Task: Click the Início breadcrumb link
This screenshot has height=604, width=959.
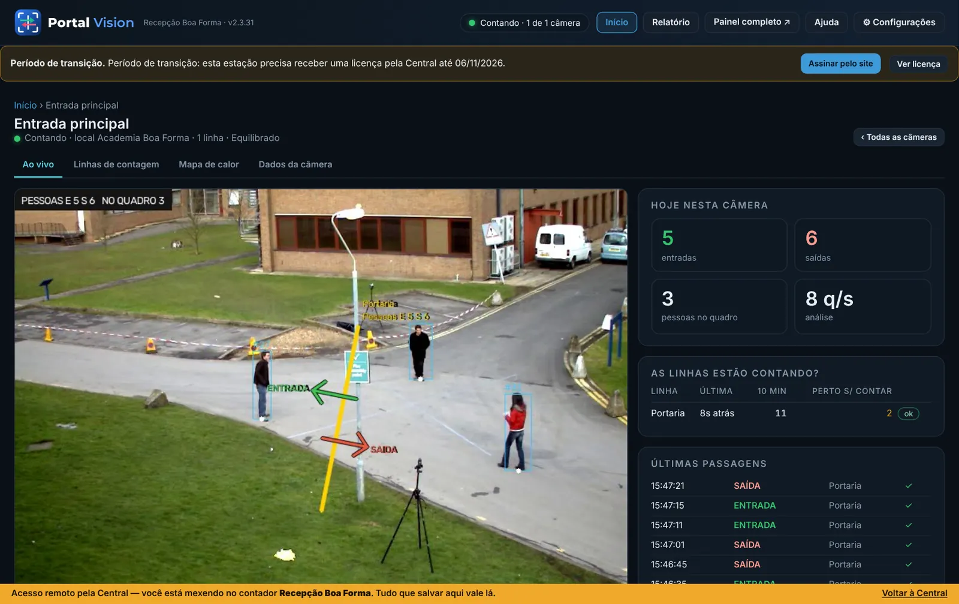Action: [x=25, y=105]
